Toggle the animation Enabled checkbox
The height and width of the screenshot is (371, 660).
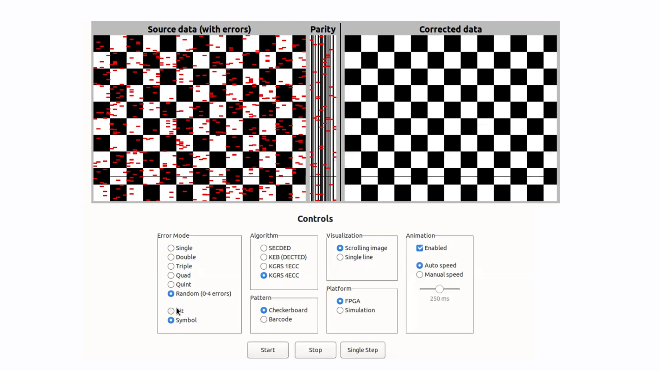pos(420,248)
